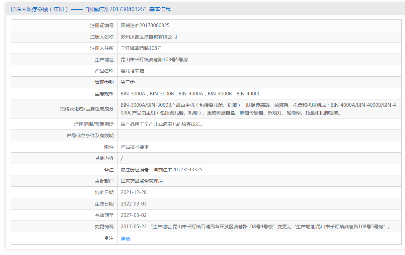Click the empty 产品储存条件及有效期 value cell
This screenshot has width=405, height=255.
coord(259,136)
